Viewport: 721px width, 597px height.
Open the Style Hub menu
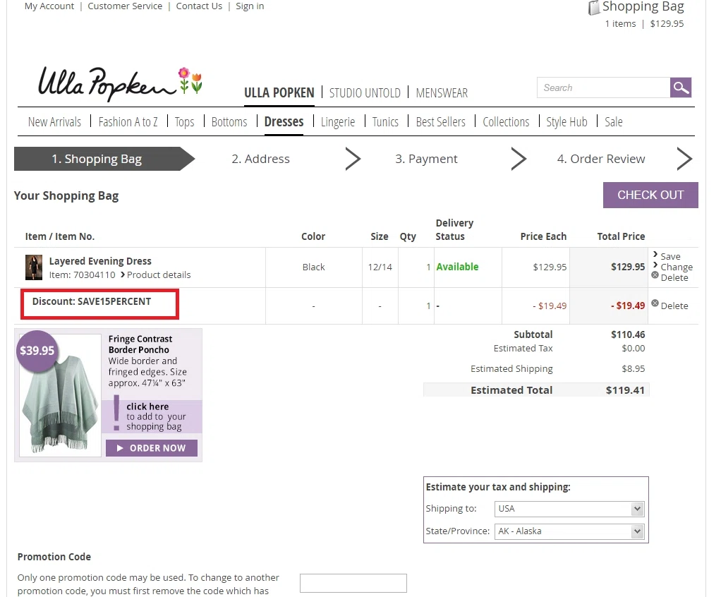pyautogui.click(x=566, y=122)
